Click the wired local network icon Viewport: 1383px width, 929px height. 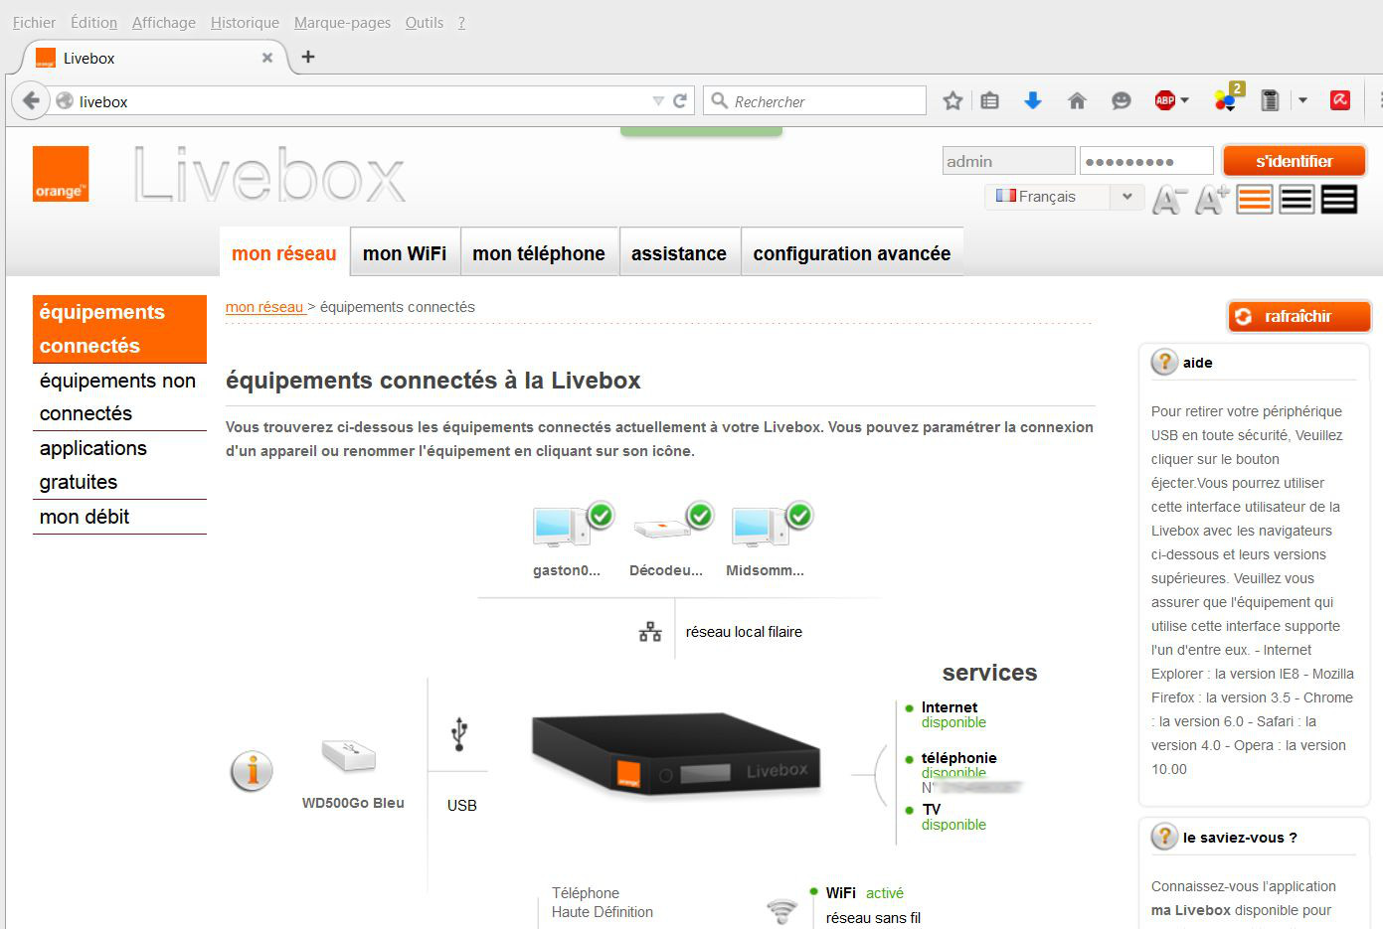pyautogui.click(x=650, y=632)
